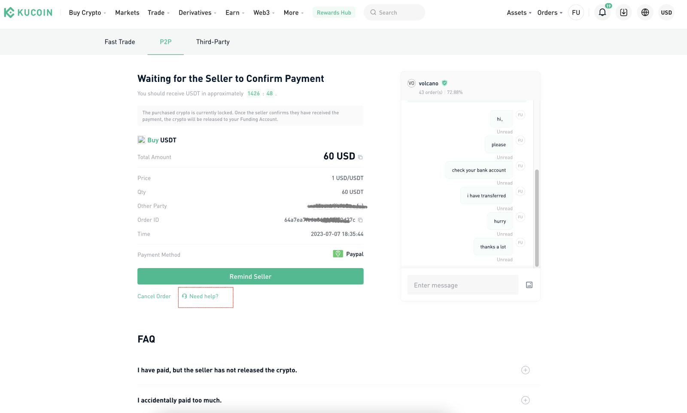The width and height of the screenshot is (687, 413).
Task: Attach an image in the chat
Action: pyautogui.click(x=529, y=285)
